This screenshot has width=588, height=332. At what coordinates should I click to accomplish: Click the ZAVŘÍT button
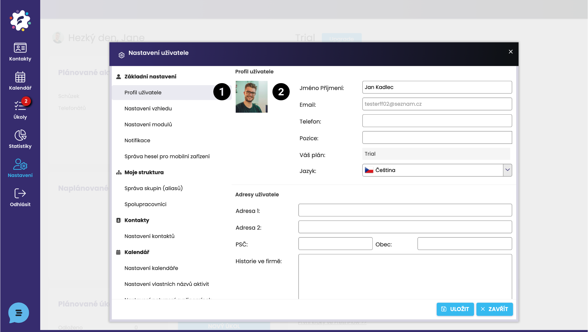pyautogui.click(x=494, y=309)
